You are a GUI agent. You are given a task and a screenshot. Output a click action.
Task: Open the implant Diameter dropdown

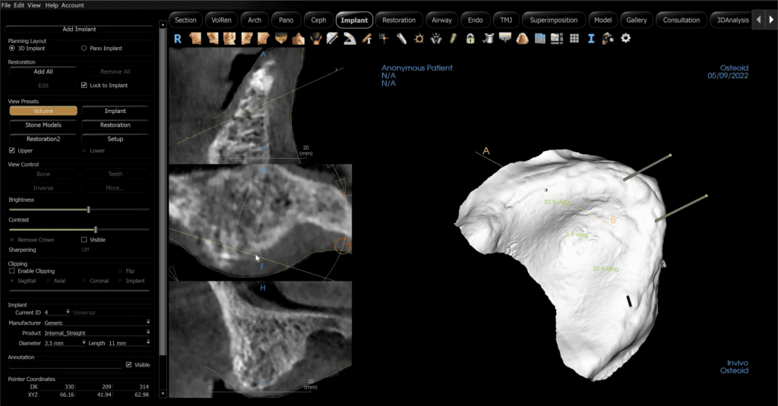(x=65, y=343)
